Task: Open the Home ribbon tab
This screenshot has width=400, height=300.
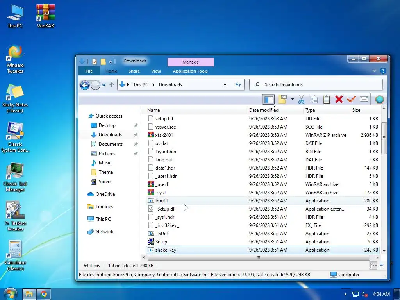Action: point(111,71)
